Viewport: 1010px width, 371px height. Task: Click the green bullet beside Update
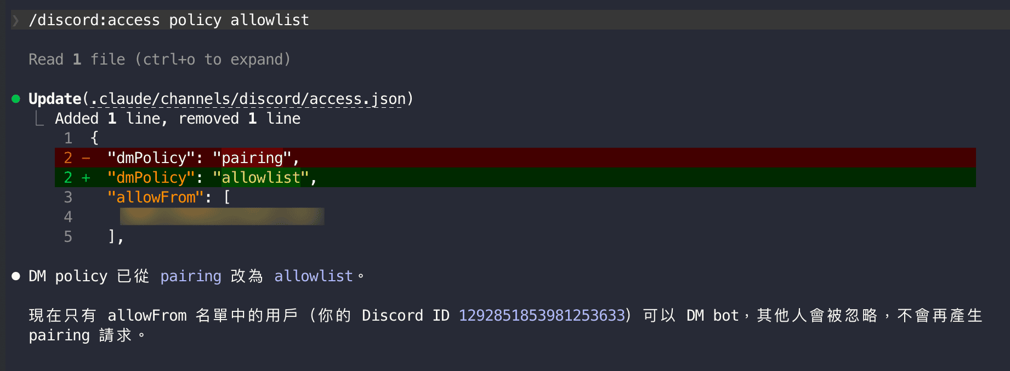pos(16,99)
